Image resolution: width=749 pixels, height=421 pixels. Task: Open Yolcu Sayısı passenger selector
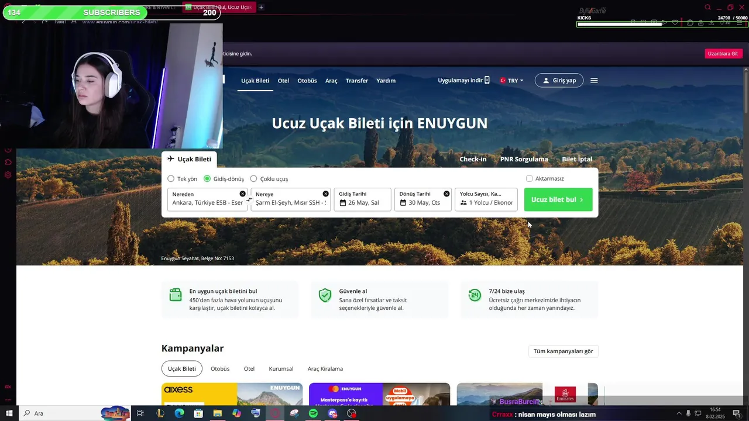[x=486, y=199]
